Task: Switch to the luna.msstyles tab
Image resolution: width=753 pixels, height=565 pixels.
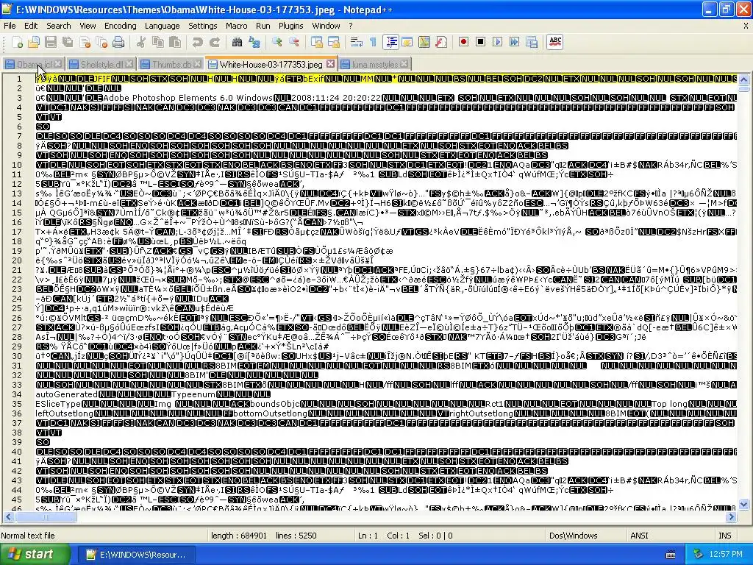Action: [x=374, y=64]
